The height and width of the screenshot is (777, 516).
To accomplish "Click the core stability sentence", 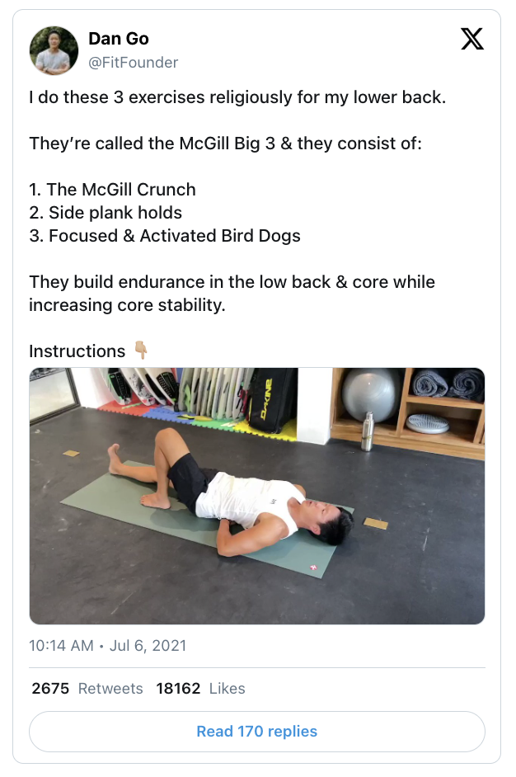I will (232, 294).
